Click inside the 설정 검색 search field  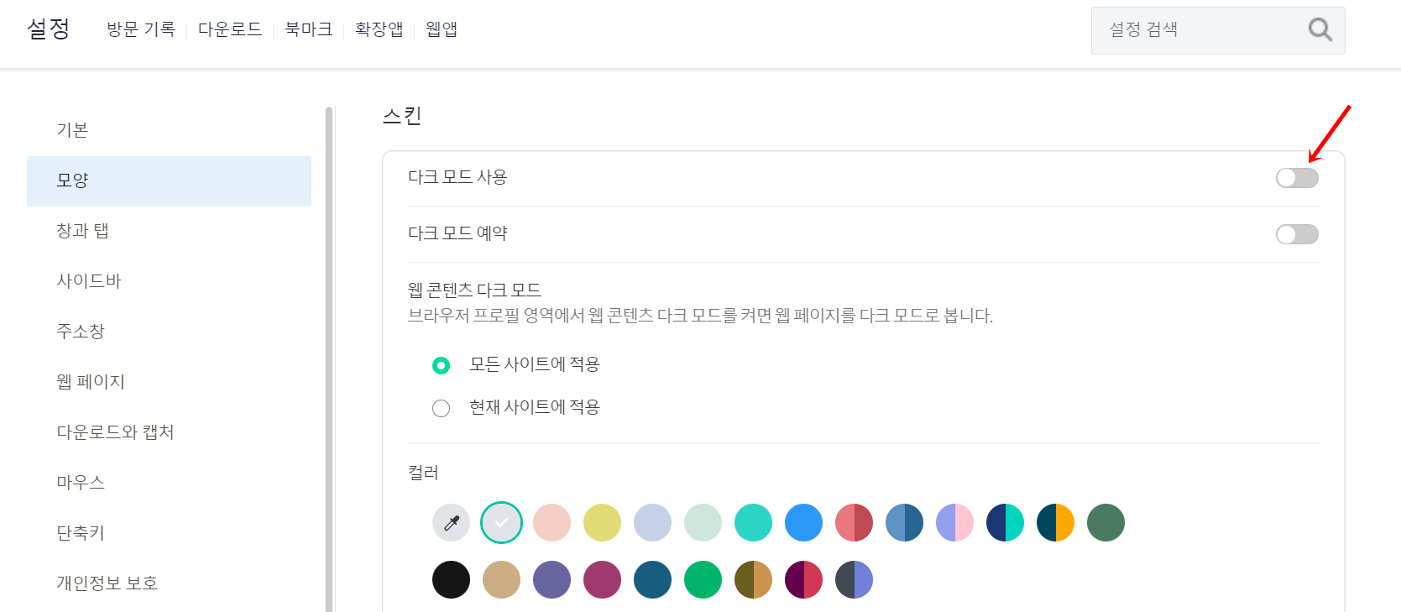click(x=1192, y=30)
